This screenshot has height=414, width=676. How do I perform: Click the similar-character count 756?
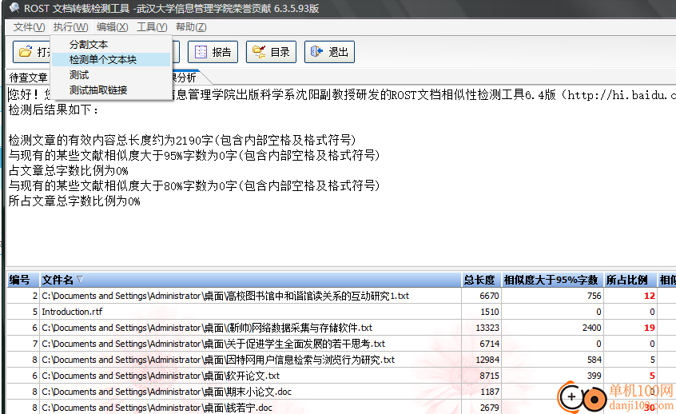[x=594, y=296]
